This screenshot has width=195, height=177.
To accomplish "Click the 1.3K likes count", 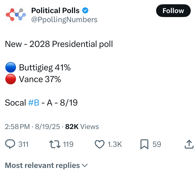I will [115, 144].
